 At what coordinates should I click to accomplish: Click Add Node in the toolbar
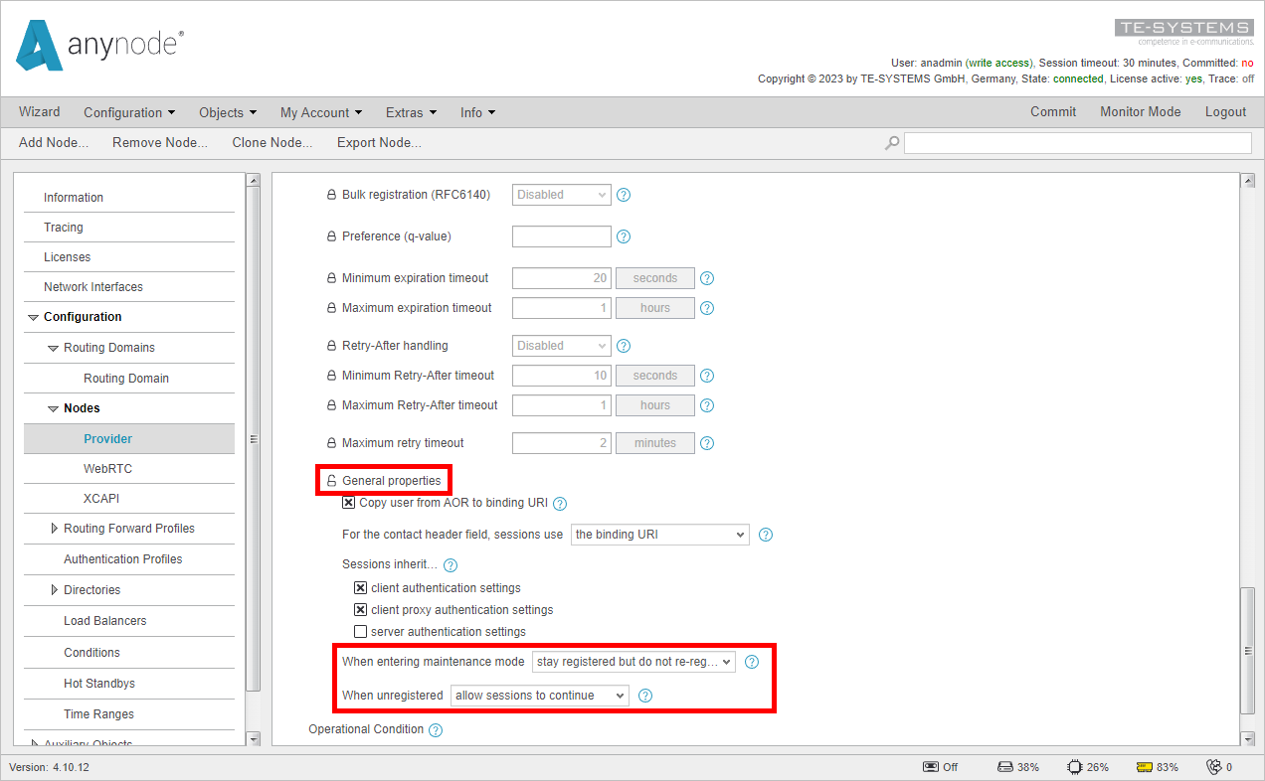point(52,142)
